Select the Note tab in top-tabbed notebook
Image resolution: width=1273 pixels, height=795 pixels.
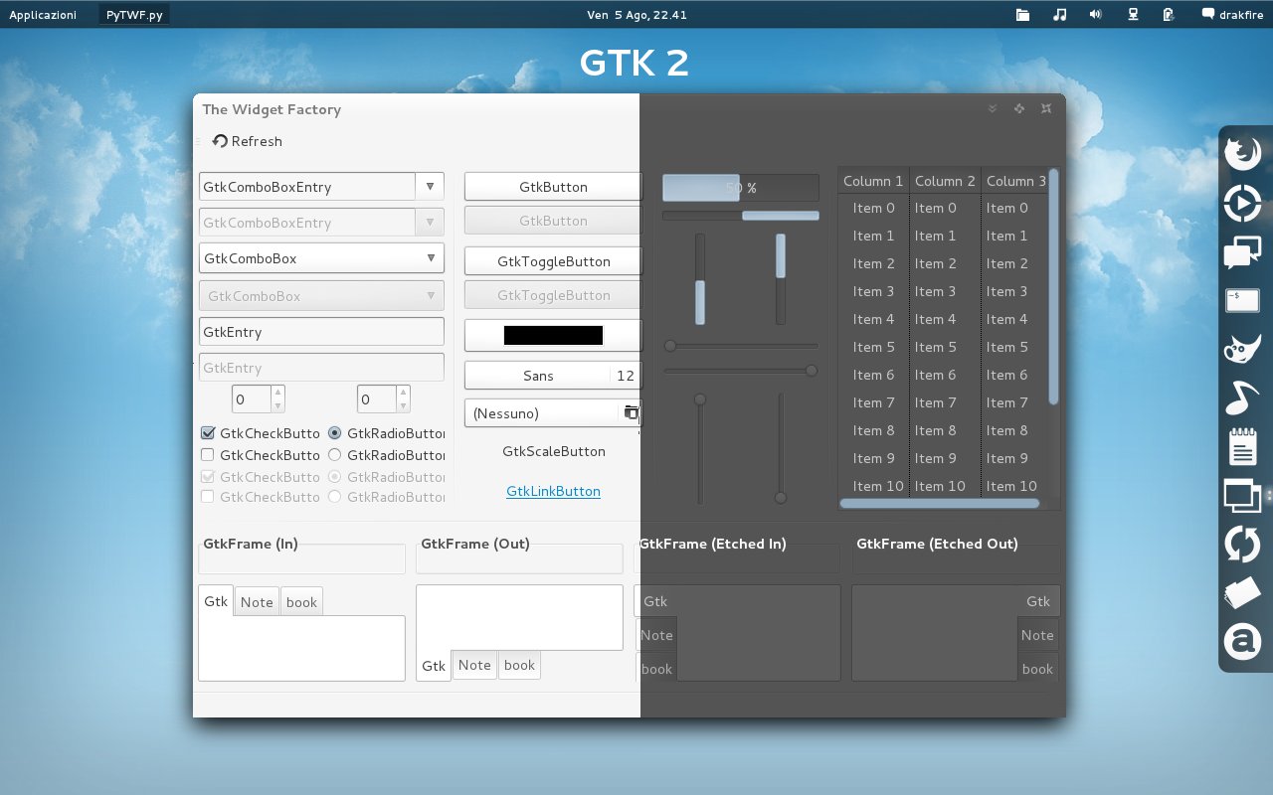click(x=257, y=602)
